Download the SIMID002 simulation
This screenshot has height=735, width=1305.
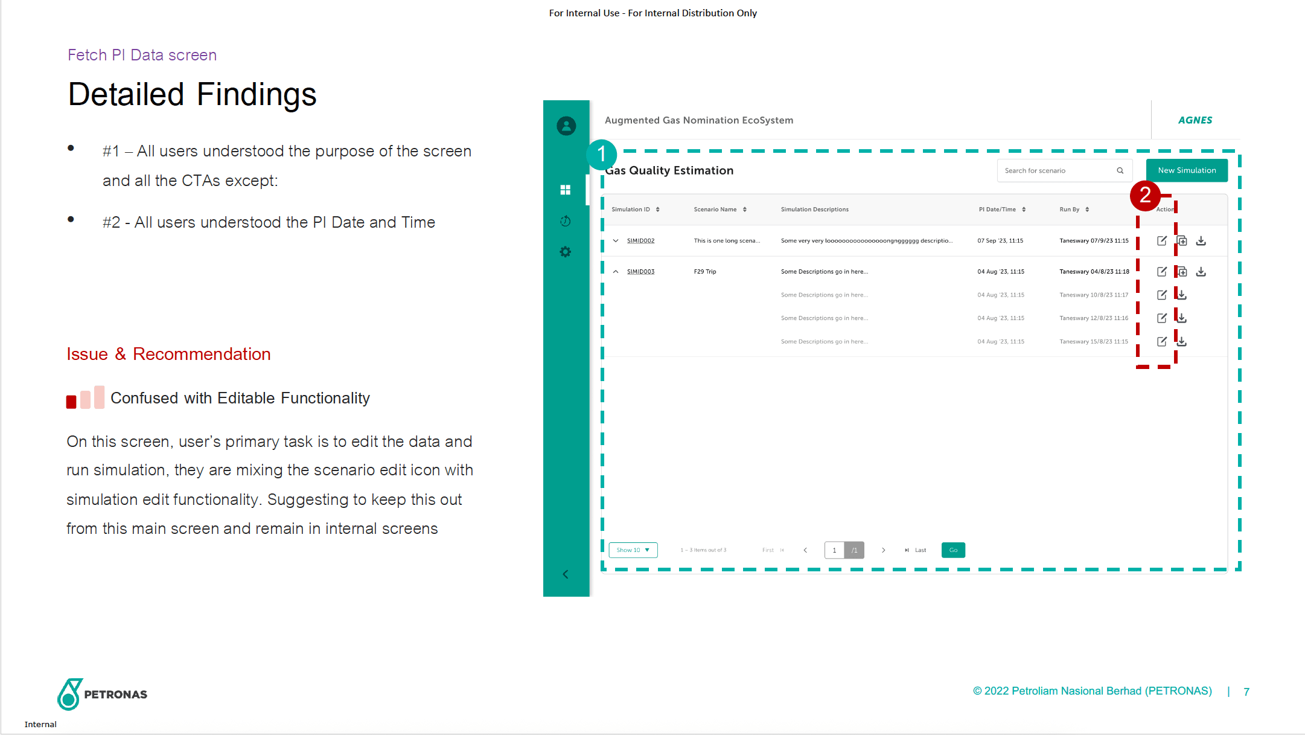(1201, 241)
